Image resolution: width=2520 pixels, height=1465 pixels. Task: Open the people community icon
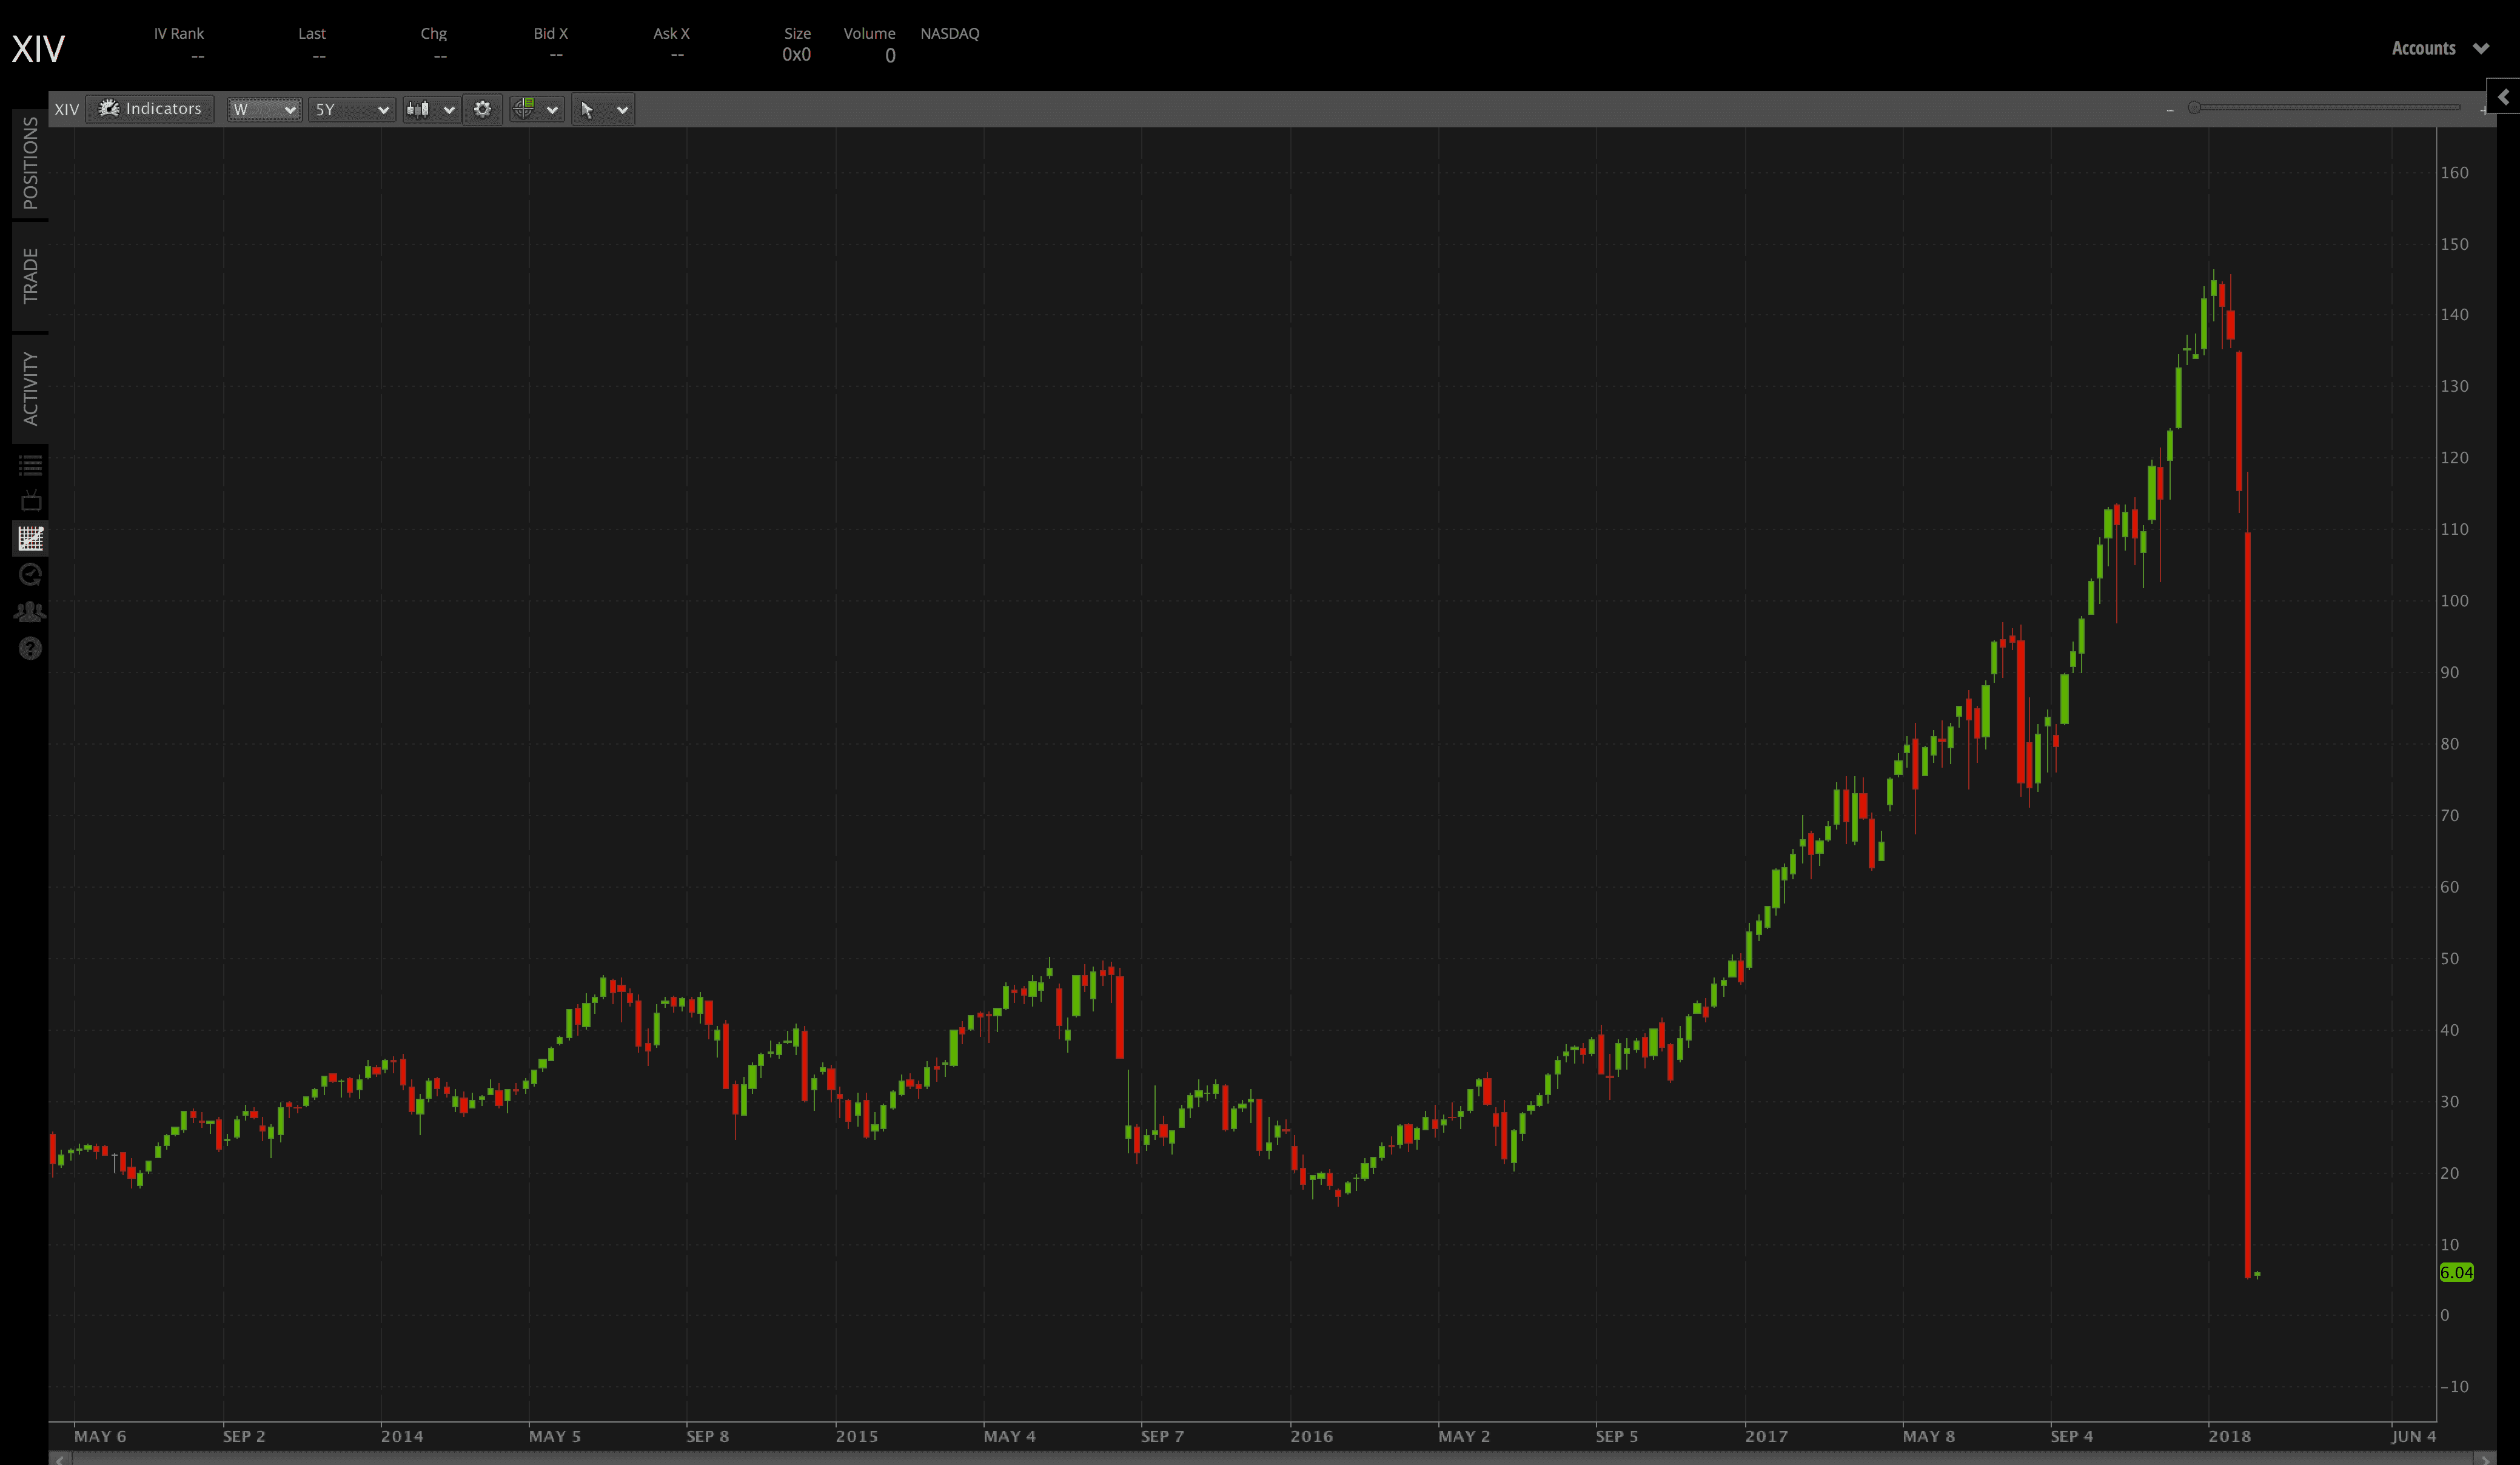click(x=31, y=611)
